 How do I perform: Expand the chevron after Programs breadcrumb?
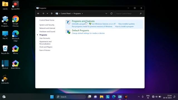82,14
